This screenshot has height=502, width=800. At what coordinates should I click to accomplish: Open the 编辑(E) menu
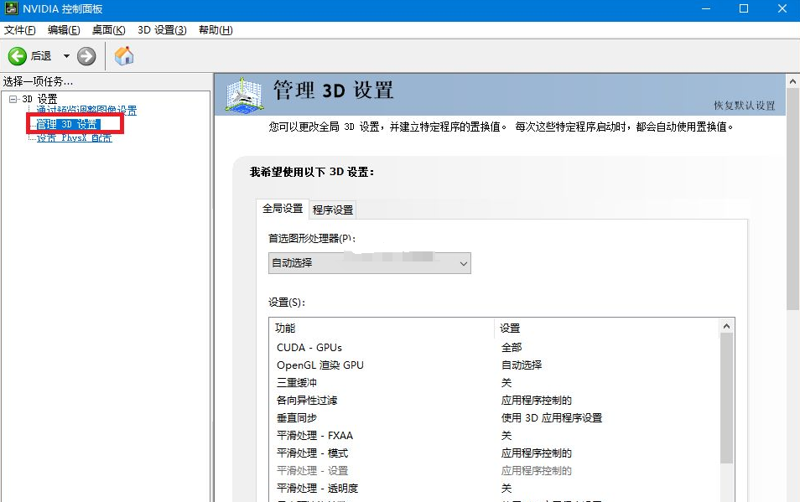click(64, 30)
